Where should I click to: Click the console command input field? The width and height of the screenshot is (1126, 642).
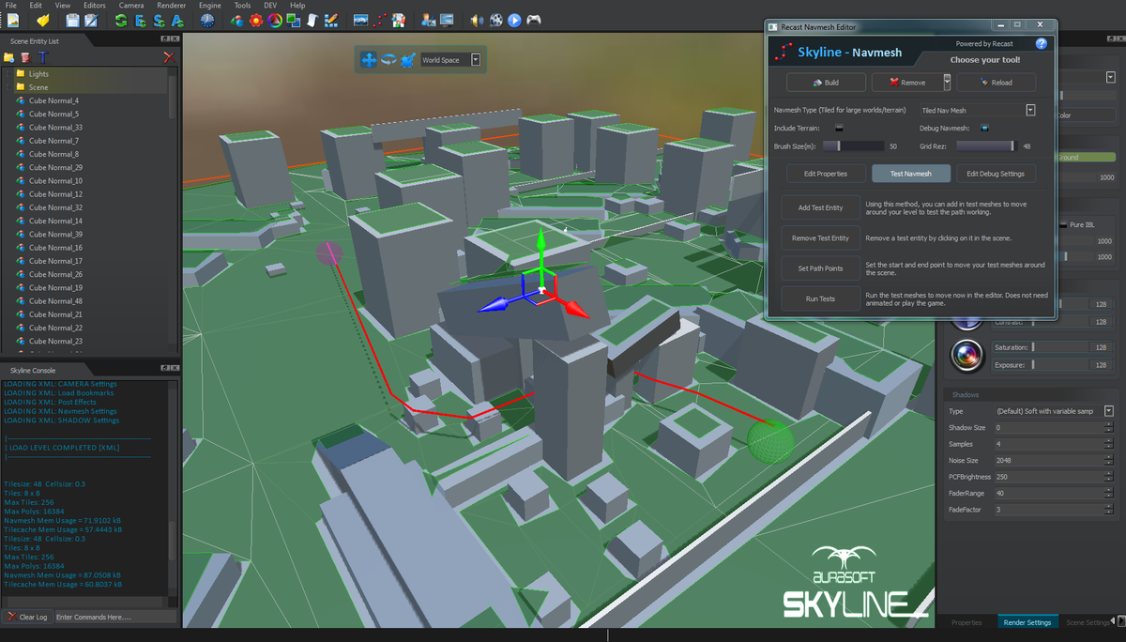click(x=114, y=617)
